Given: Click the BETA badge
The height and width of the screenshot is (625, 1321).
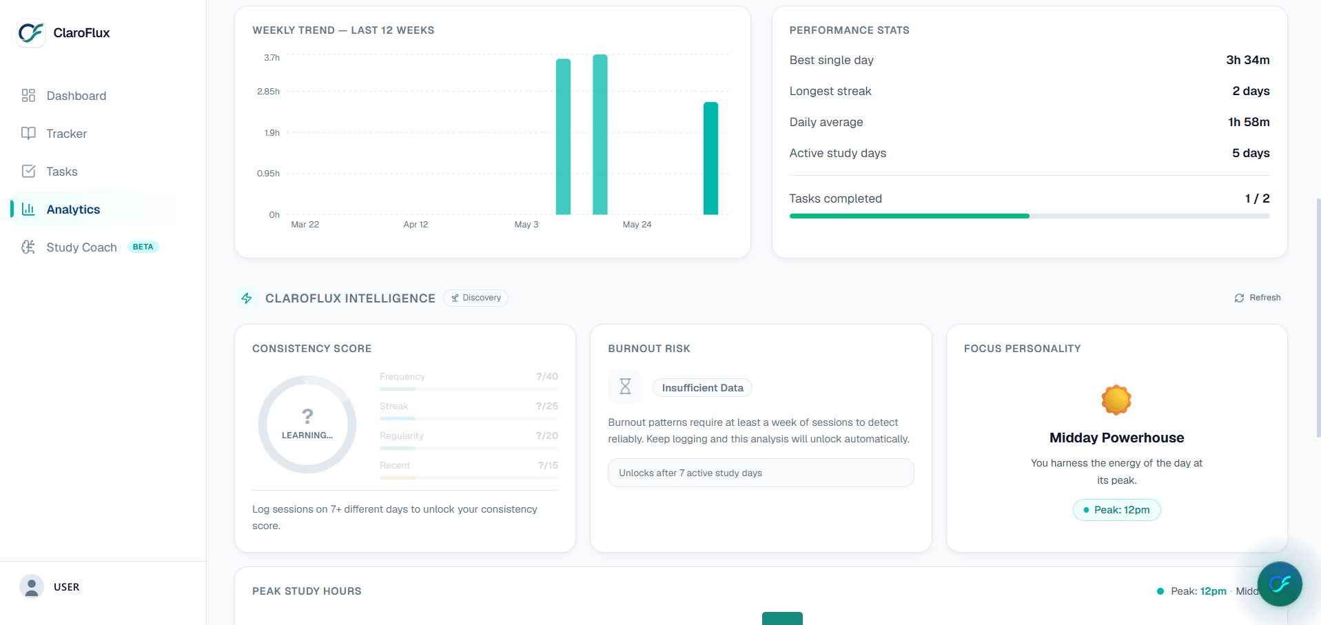Looking at the screenshot, I should pos(143,247).
